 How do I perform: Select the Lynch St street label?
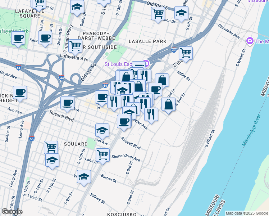tap(35, 198)
